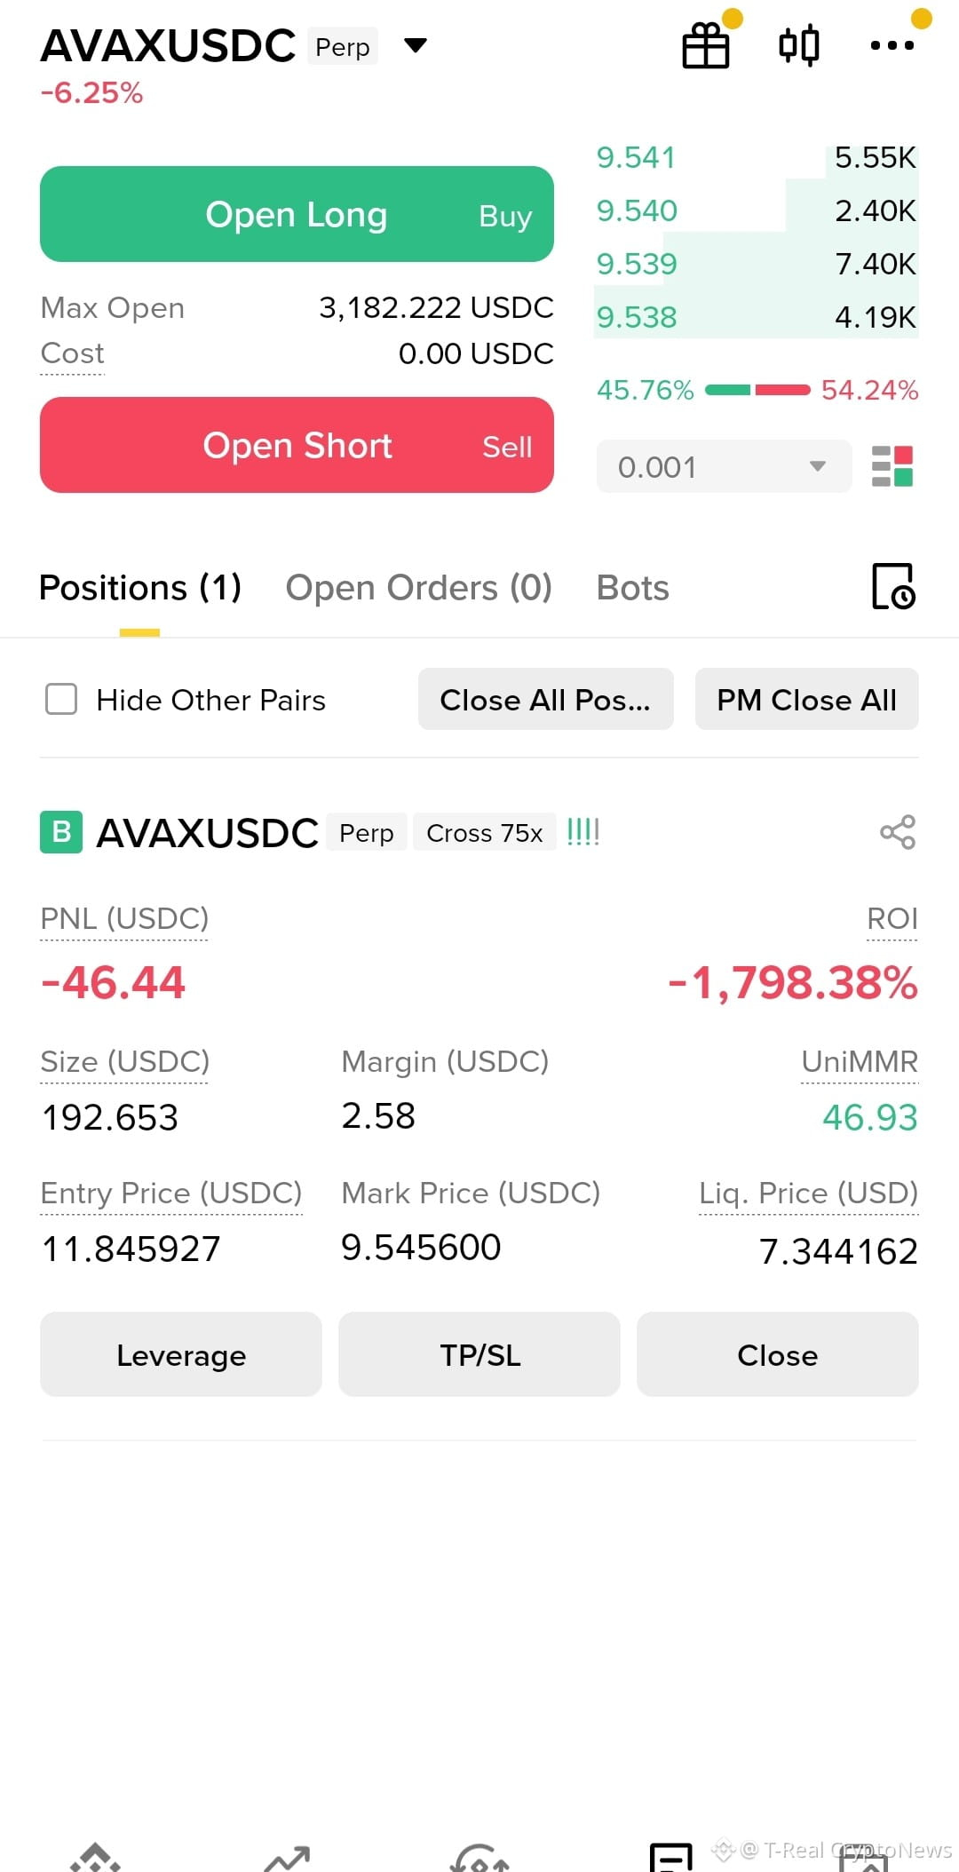This screenshot has width=959, height=1872.
Task: Switch to Open Orders (0) tab
Action: [x=418, y=588]
